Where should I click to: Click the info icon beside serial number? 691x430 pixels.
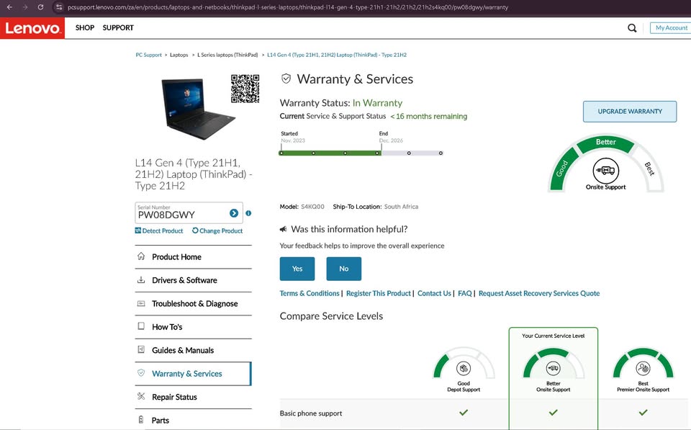(x=248, y=213)
